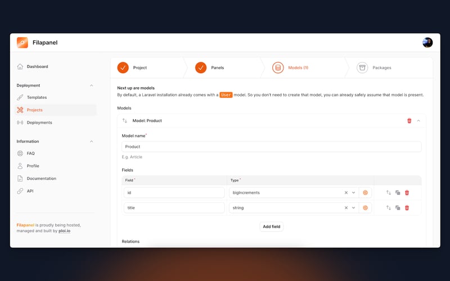Clear the bigIncrements type selection

(x=346, y=193)
